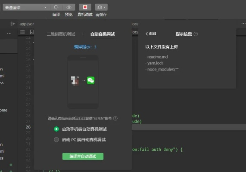Screen dimensions: 246x172
Task: Open the app.json editor tab
Action: point(27,24)
